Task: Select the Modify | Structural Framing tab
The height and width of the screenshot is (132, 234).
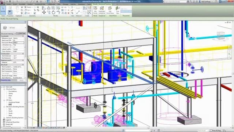Action: pyautogui.click(x=102, y=4)
